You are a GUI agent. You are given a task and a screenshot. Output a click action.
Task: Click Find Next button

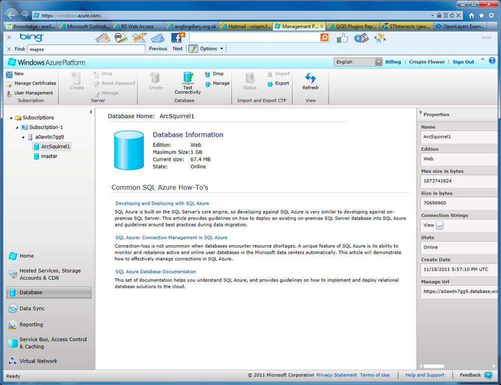pyautogui.click(x=178, y=49)
